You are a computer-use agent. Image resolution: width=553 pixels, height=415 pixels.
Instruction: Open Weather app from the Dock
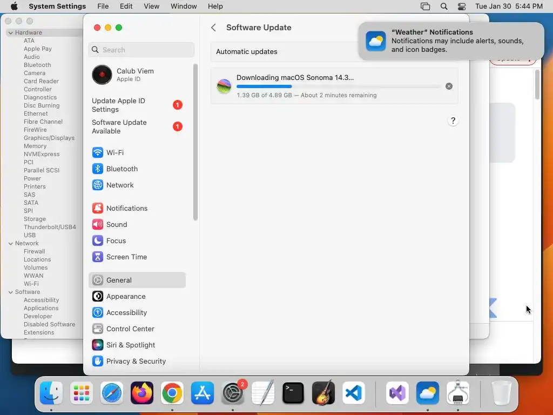pos(428,393)
